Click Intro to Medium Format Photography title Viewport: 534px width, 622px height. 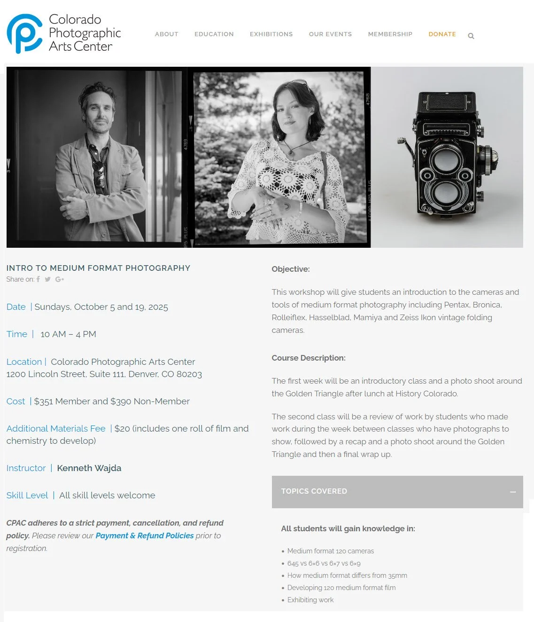(98, 268)
